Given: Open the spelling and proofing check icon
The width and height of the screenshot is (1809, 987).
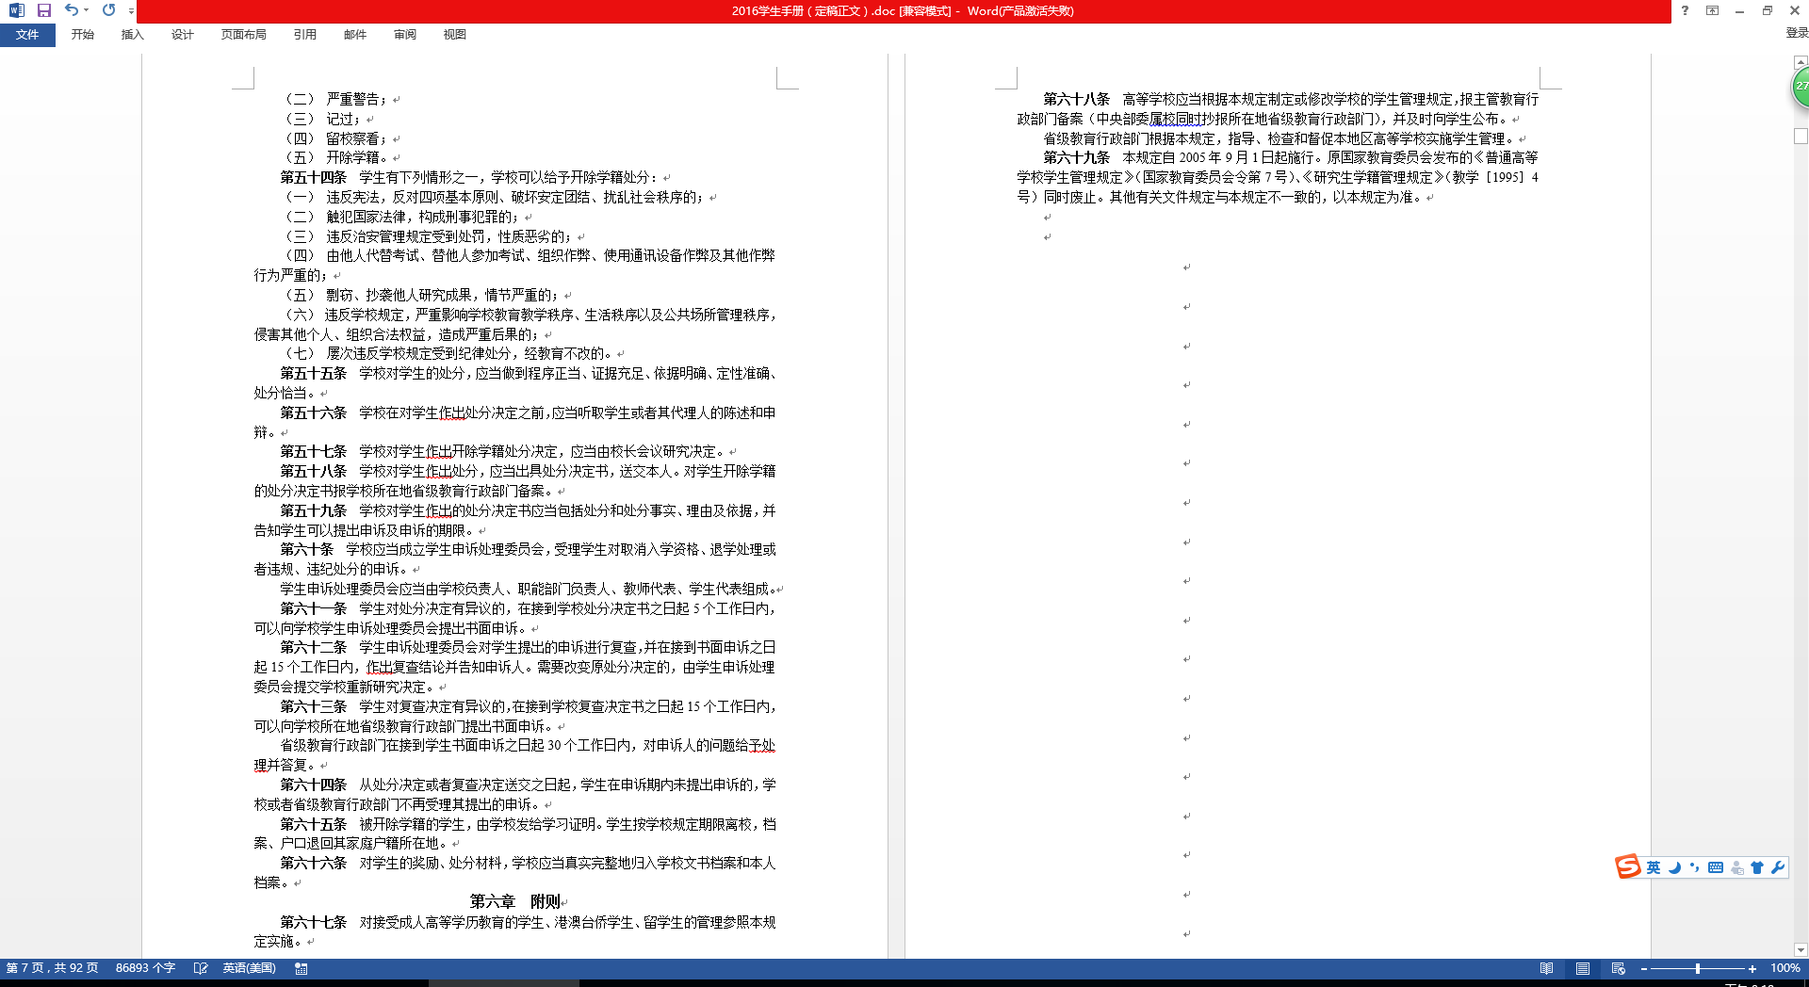Looking at the screenshot, I should tap(201, 968).
